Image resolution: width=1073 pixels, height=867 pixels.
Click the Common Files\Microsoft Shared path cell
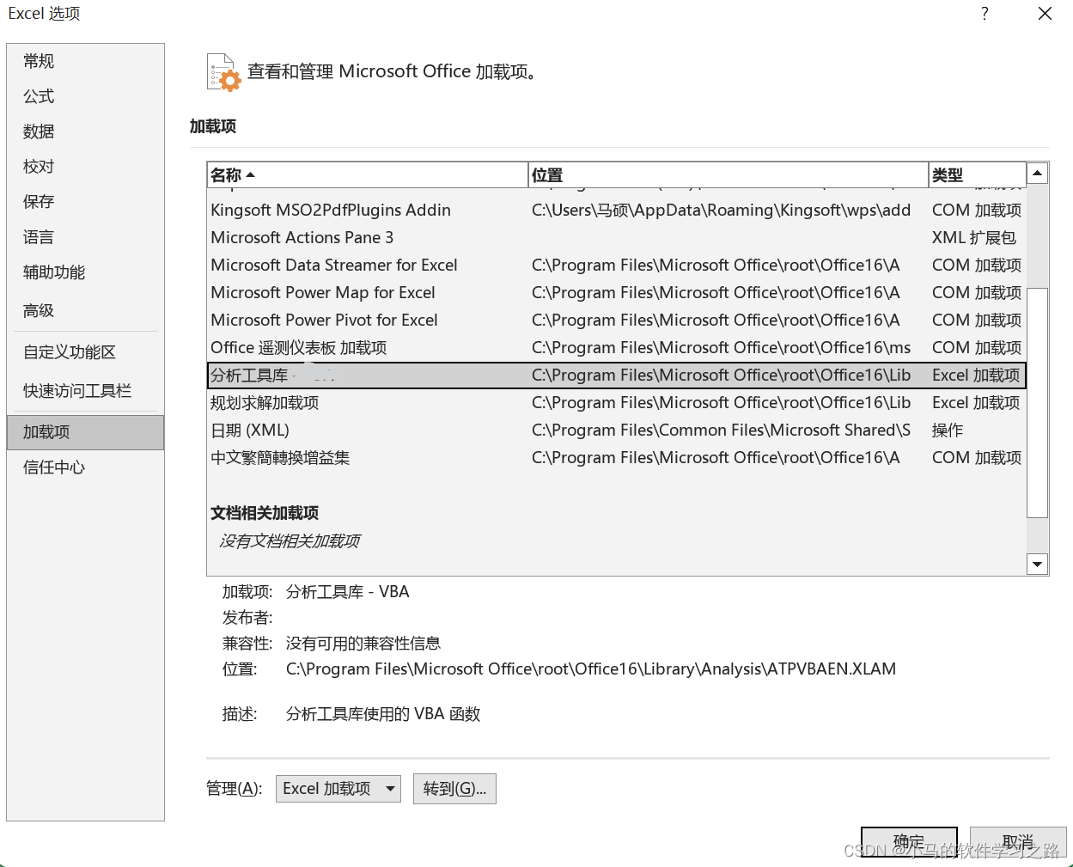[721, 430]
